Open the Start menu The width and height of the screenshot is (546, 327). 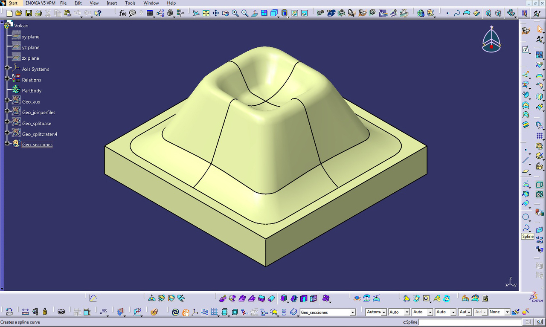[x=13, y=3]
